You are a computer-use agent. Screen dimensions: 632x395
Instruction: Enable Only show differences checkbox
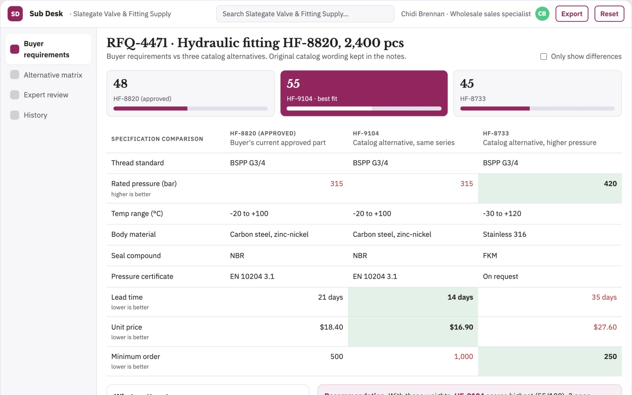(544, 57)
